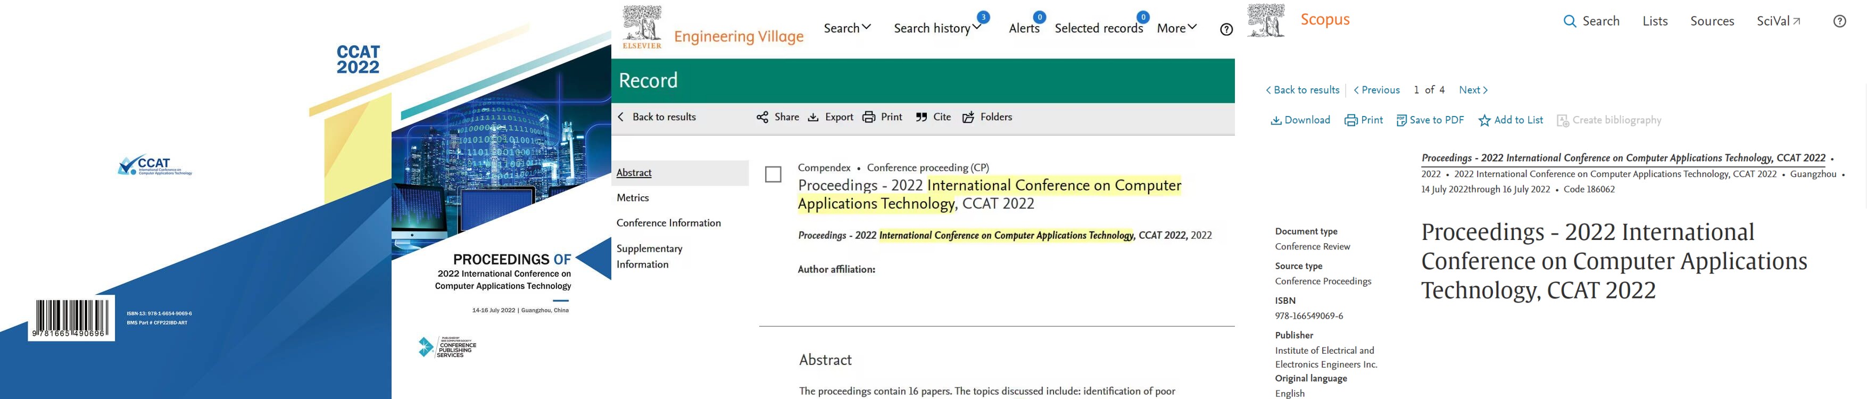Click the back chevron beside Back to results

tap(620, 117)
